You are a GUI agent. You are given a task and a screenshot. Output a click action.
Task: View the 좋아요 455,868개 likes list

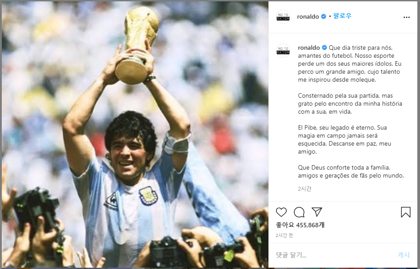[300, 225]
